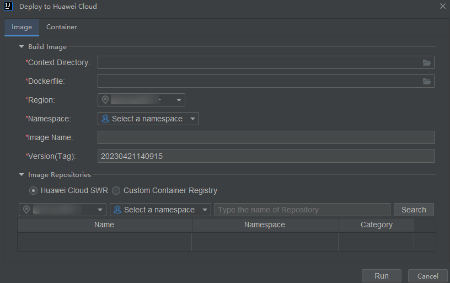Switch to the Container tab
450x283 pixels.
click(x=62, y=27)
